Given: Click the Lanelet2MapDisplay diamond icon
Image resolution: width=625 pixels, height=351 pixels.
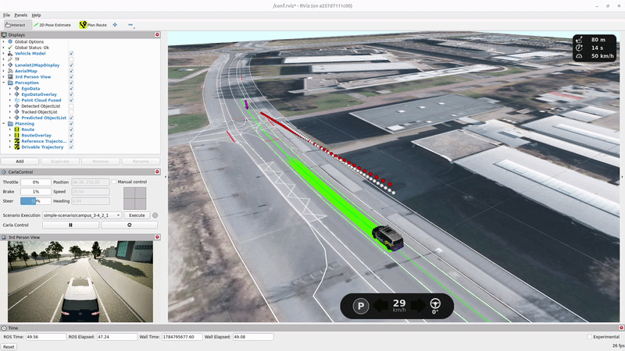Looking at the screenshot, I should (x=10, y=65).
